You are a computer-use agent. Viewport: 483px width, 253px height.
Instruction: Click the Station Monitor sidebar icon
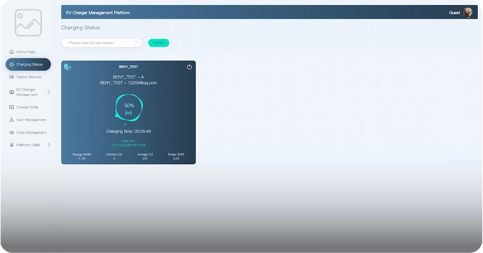pos(12,77)
